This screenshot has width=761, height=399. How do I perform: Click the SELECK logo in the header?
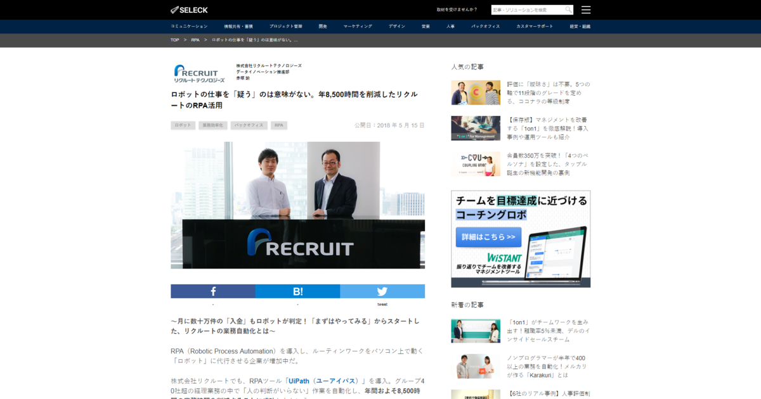tap(189, 9)
